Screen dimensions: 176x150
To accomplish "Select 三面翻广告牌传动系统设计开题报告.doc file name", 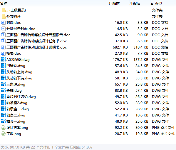I will [38, 35].
